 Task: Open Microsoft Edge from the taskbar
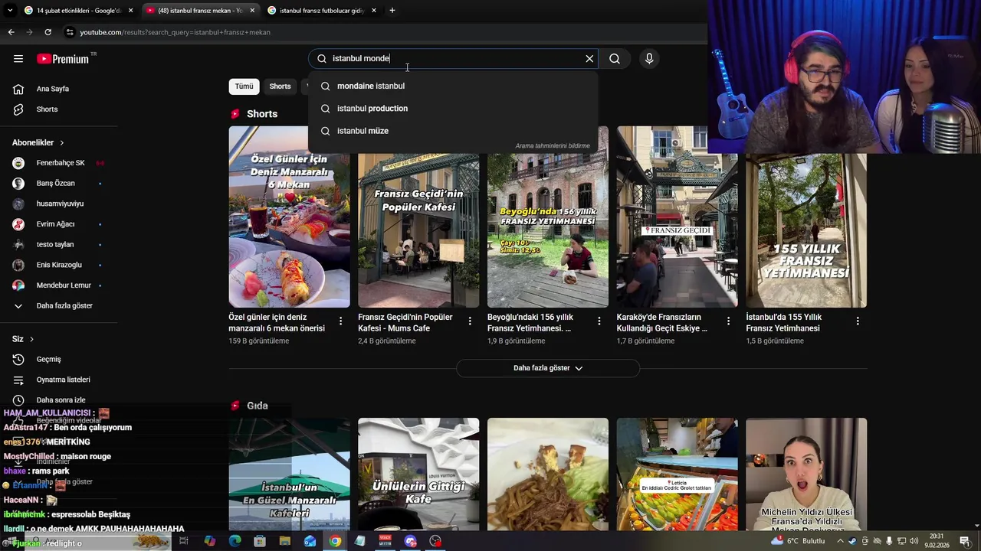[235, 541]
